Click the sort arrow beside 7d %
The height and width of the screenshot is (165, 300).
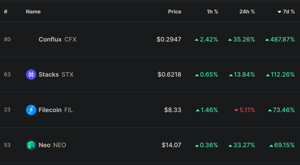tap(279, 12)
